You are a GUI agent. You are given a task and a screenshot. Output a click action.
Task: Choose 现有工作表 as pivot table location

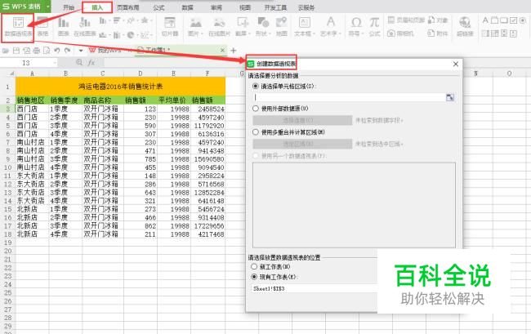coord(254,277)
